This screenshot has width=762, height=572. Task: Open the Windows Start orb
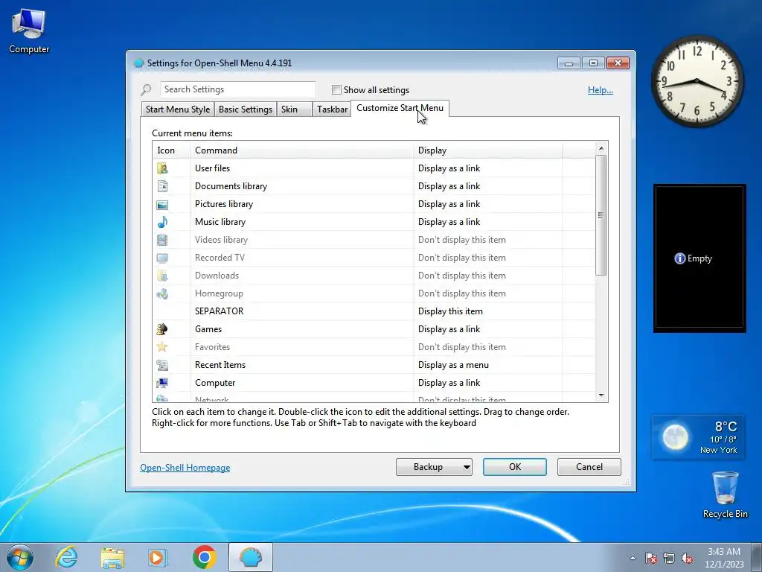pos(20,557)
